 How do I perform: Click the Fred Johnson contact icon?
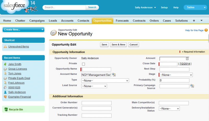(x=5, y=83)
